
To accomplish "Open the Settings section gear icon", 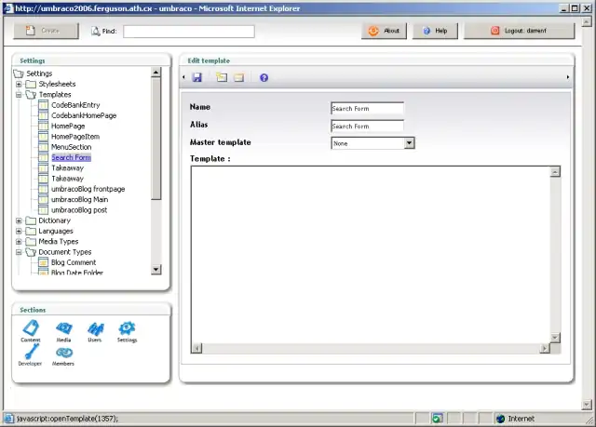I will pos(127,328).
